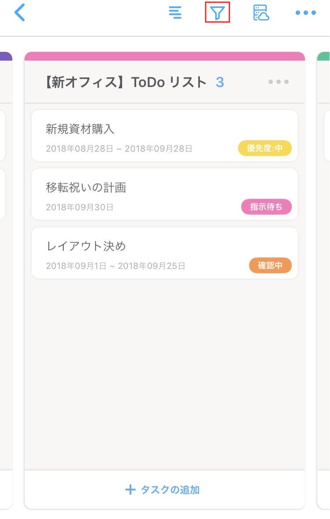Click the 2018年09月30日 due date
This screenshot has height=519, width=330.
click(x=80, y=207)
